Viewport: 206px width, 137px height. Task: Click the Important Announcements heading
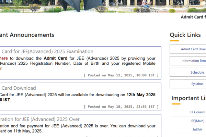(x=27, y=35)
